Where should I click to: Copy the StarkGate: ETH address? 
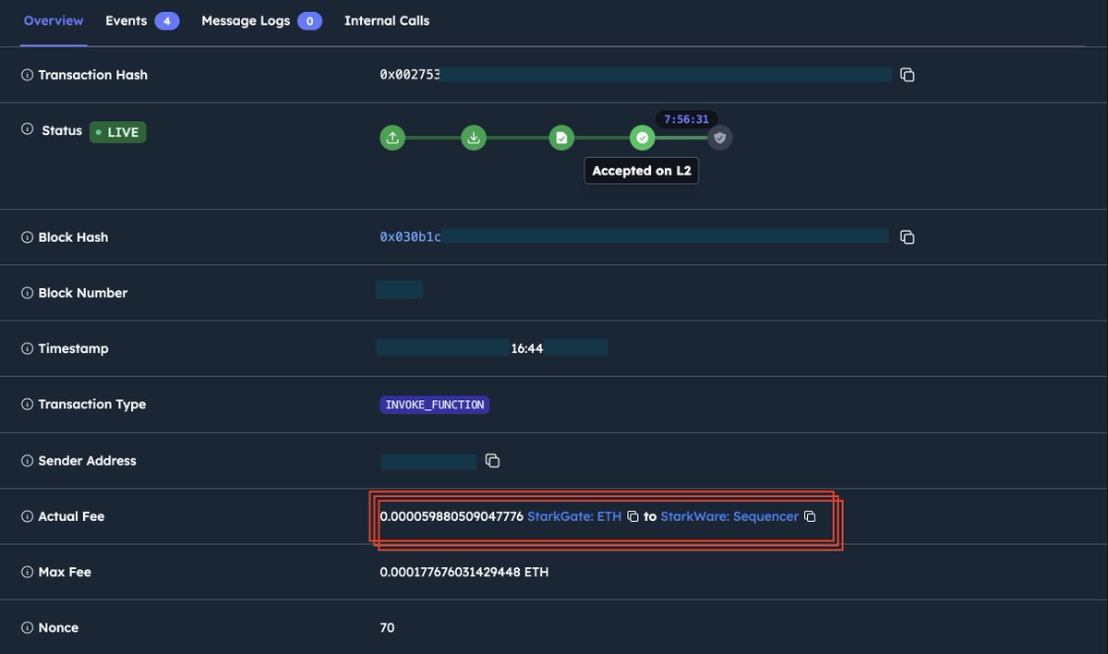pyautogui.click(x=633, y=516)
